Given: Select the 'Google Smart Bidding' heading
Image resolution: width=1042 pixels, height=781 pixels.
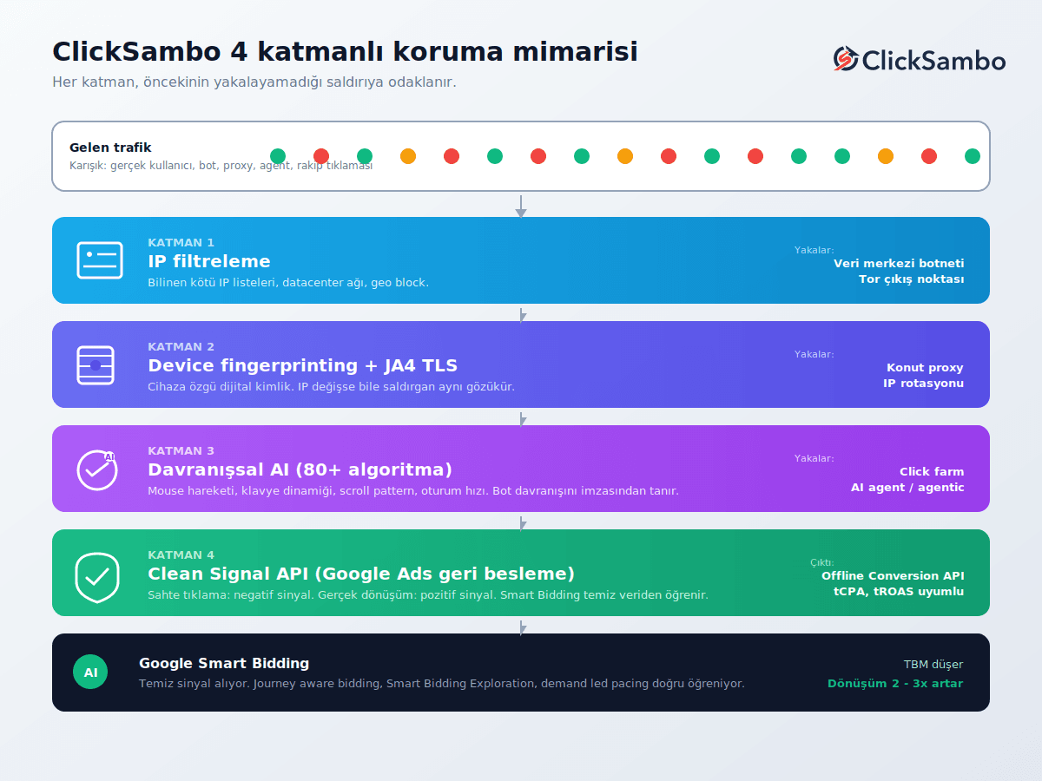Looking at the screenshot, I should coord(224,663).
